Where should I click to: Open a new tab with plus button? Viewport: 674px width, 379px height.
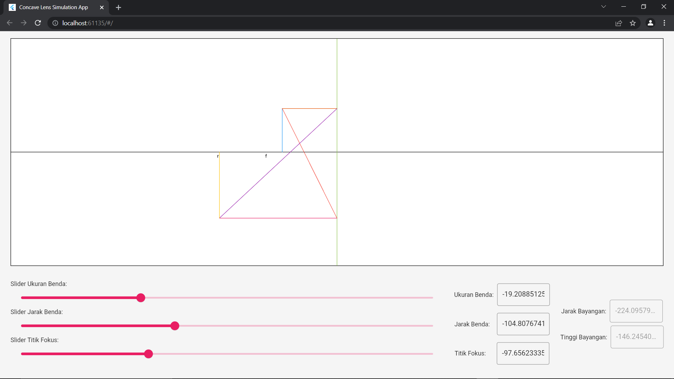click(118, 7)
